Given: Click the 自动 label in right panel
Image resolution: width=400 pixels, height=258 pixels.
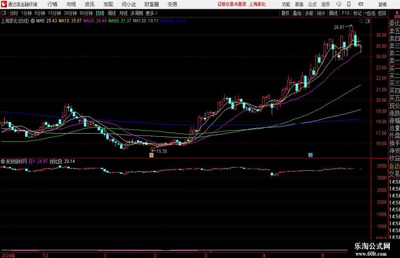Looking at the screenshot, I should point(394,166).
